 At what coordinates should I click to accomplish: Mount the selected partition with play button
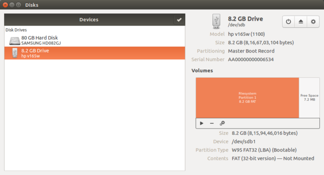[202, 123]
